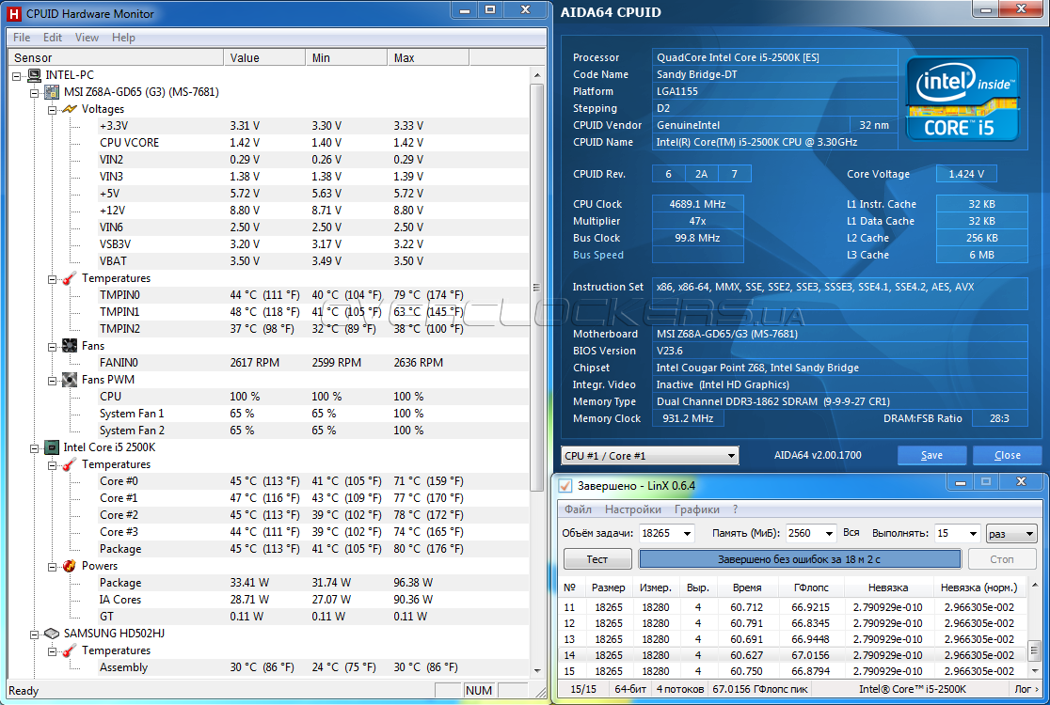The image size is (1050, 705).
Task: Collapse the INTEL-PC tree node
Action: pyautogui.click(x=17, y=75)
